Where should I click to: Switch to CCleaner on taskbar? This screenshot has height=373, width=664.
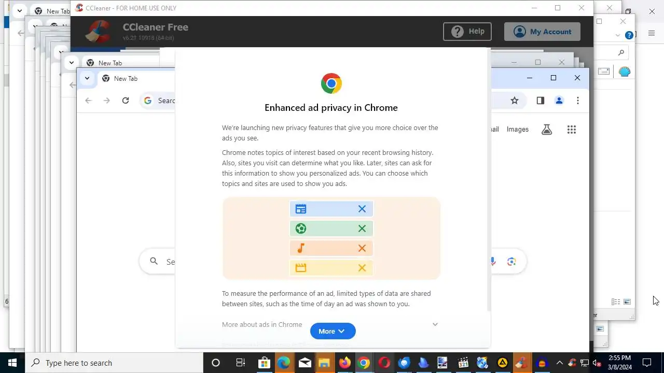[x=522, y=363]
